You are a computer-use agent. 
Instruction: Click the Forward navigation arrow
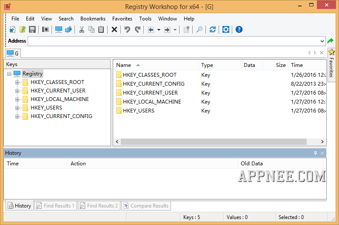[167, 30]
